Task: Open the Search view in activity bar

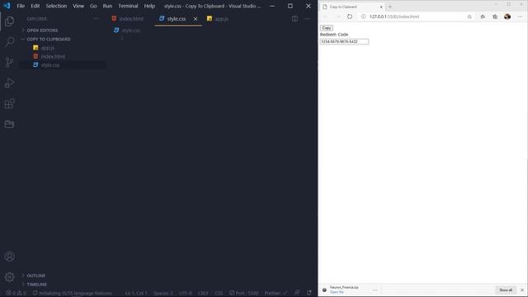Action: coord(9,41)
